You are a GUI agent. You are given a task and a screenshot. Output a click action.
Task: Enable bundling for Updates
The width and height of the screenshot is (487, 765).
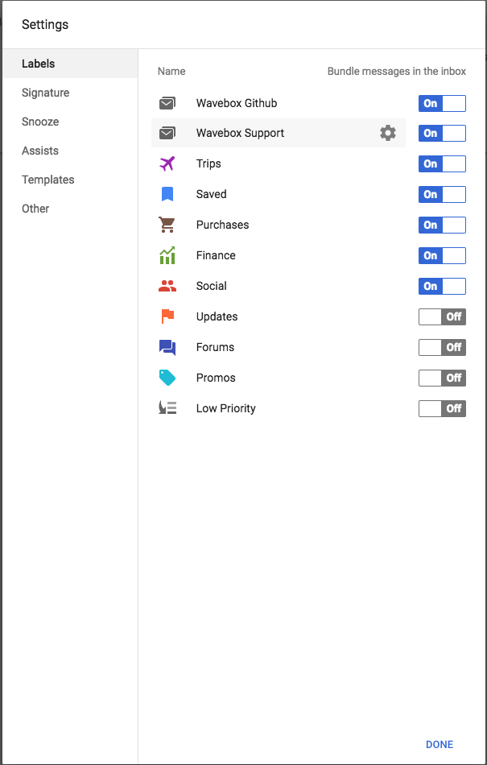click(x=441, y=316)
